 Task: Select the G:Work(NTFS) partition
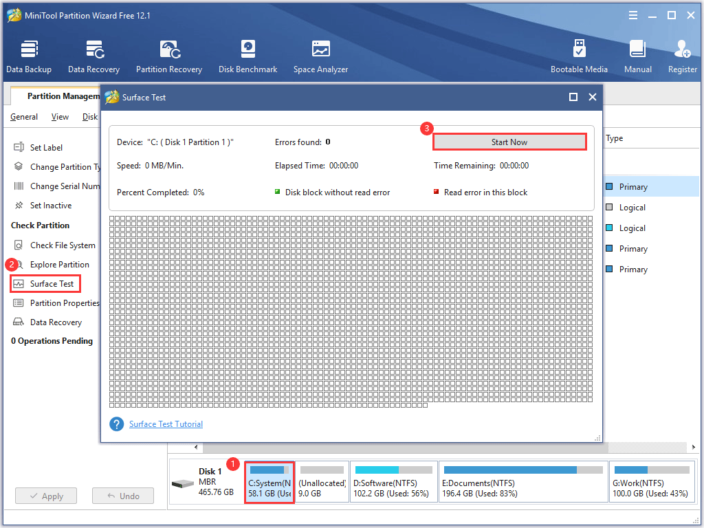coord(652,482)
